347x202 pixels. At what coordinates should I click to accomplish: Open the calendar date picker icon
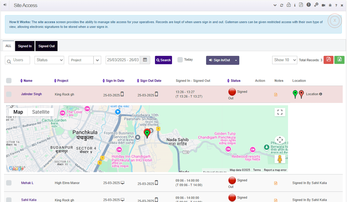coord(145,60)
